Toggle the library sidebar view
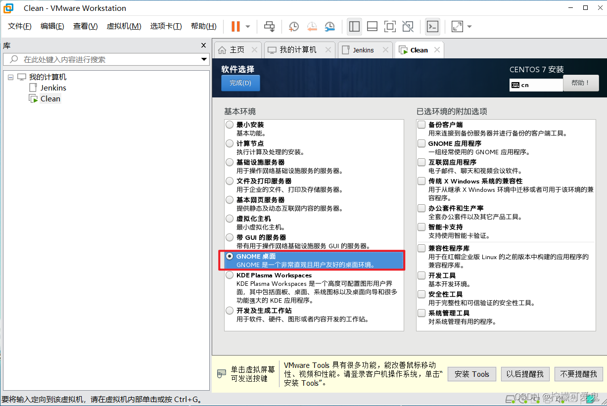Viewport: 607px width, 406px height. coord(354,26)
